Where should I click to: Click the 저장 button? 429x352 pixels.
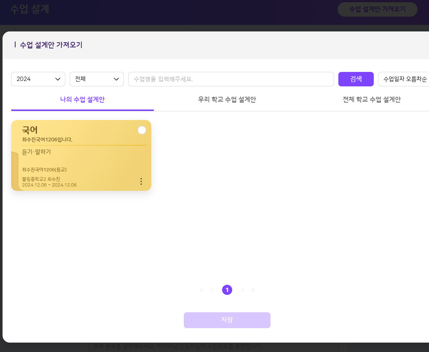[x=227, y=320]
